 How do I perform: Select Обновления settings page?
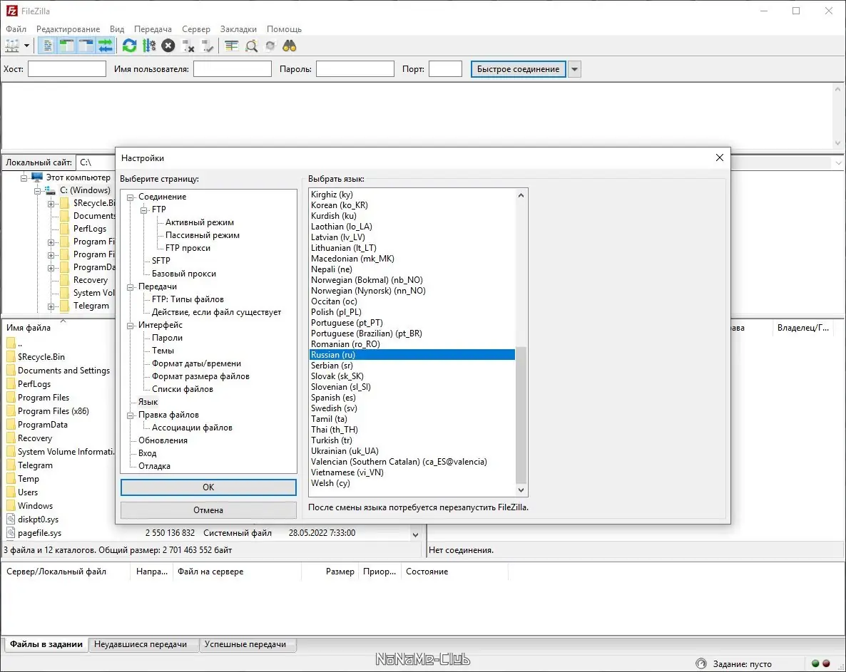pyautogui.click(x=163, y=440)
